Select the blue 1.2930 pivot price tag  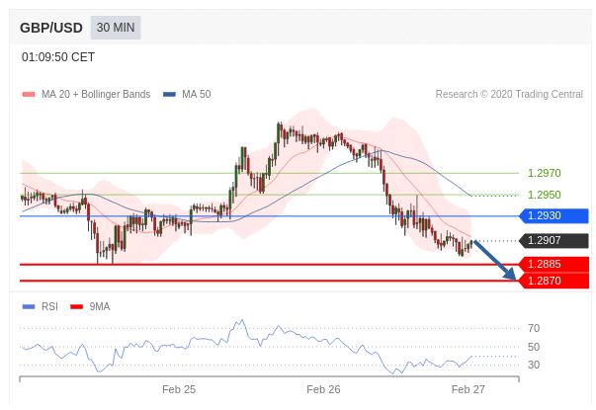pos(553,215)
